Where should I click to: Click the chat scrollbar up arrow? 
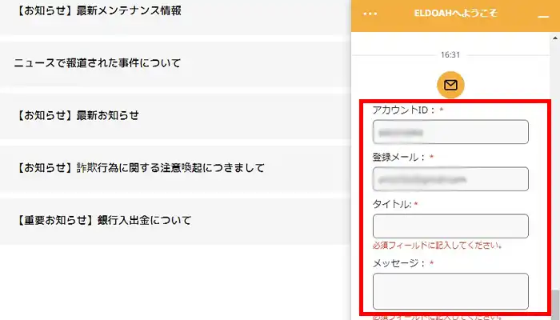[555, 38]
